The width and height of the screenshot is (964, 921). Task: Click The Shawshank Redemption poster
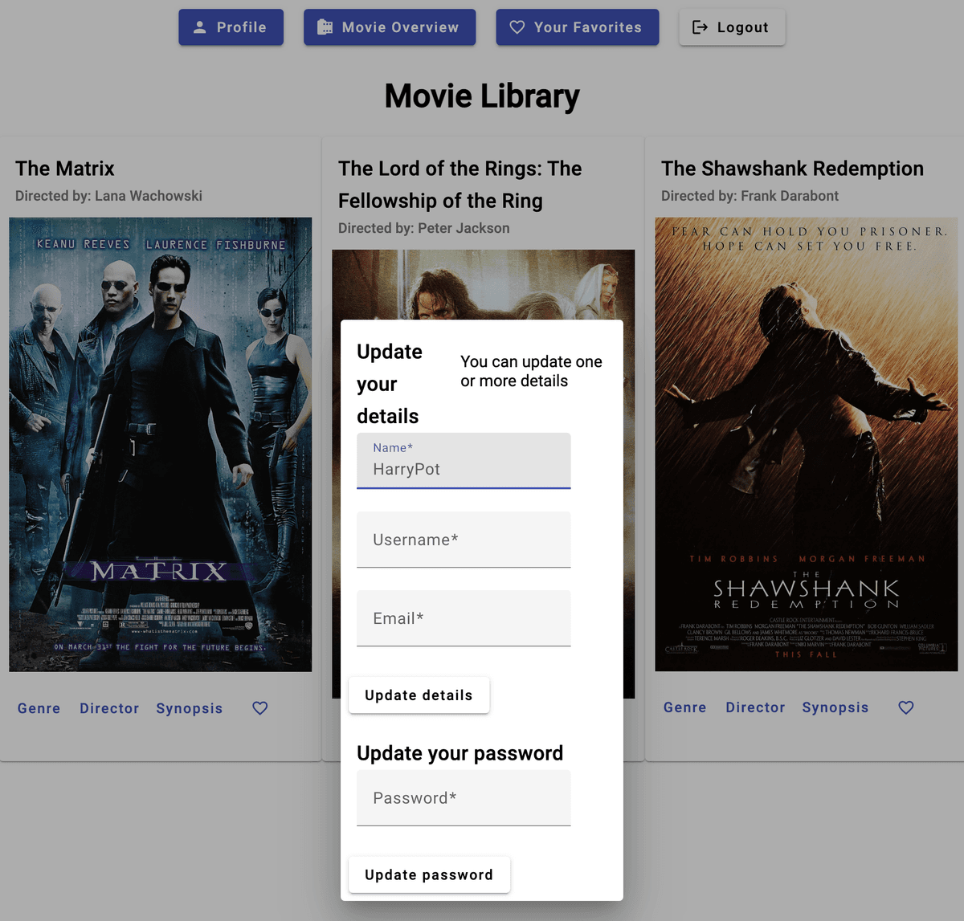point(807,444)
